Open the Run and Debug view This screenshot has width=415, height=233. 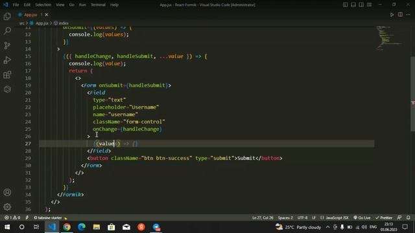click(7, 60)
